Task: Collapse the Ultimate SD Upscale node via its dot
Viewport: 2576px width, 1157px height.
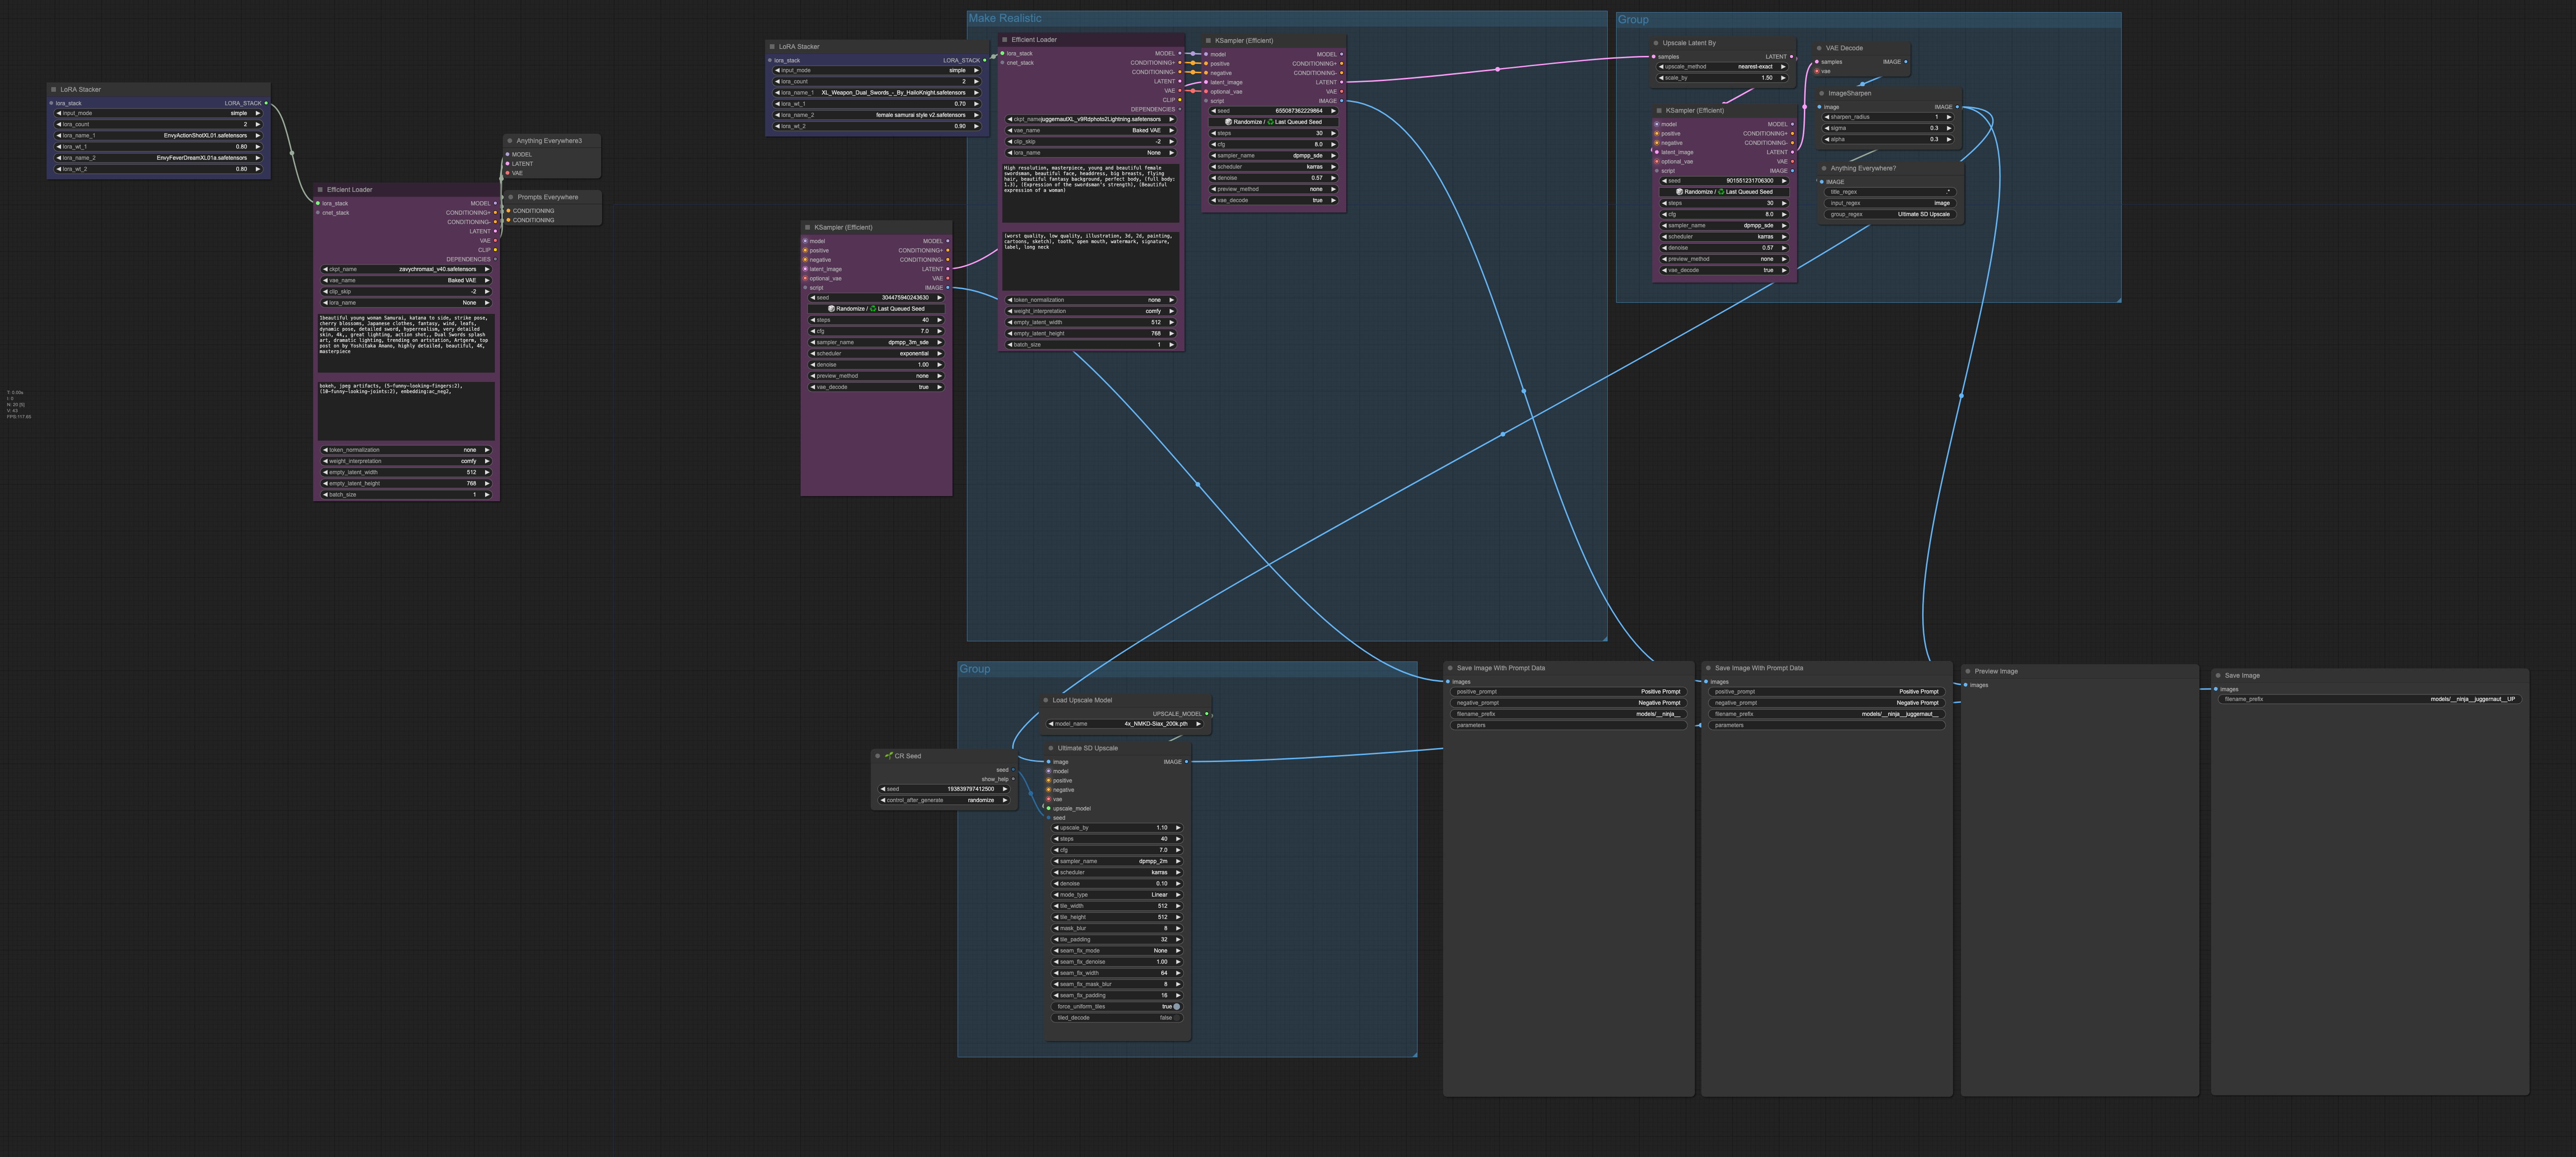Action: [x=1051, y=749]
